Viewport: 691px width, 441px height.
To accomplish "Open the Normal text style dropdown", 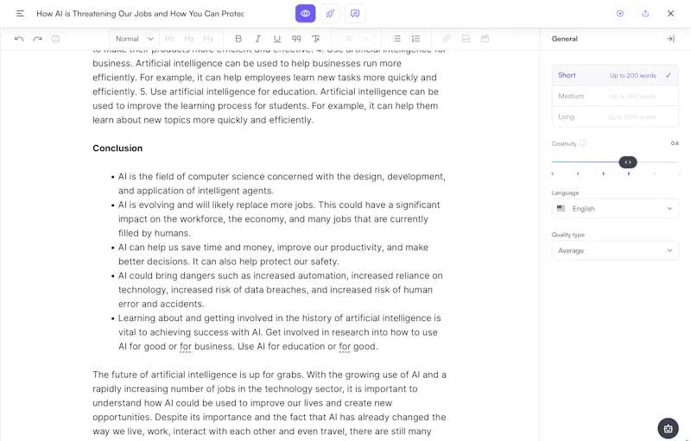I will [134, 39].
